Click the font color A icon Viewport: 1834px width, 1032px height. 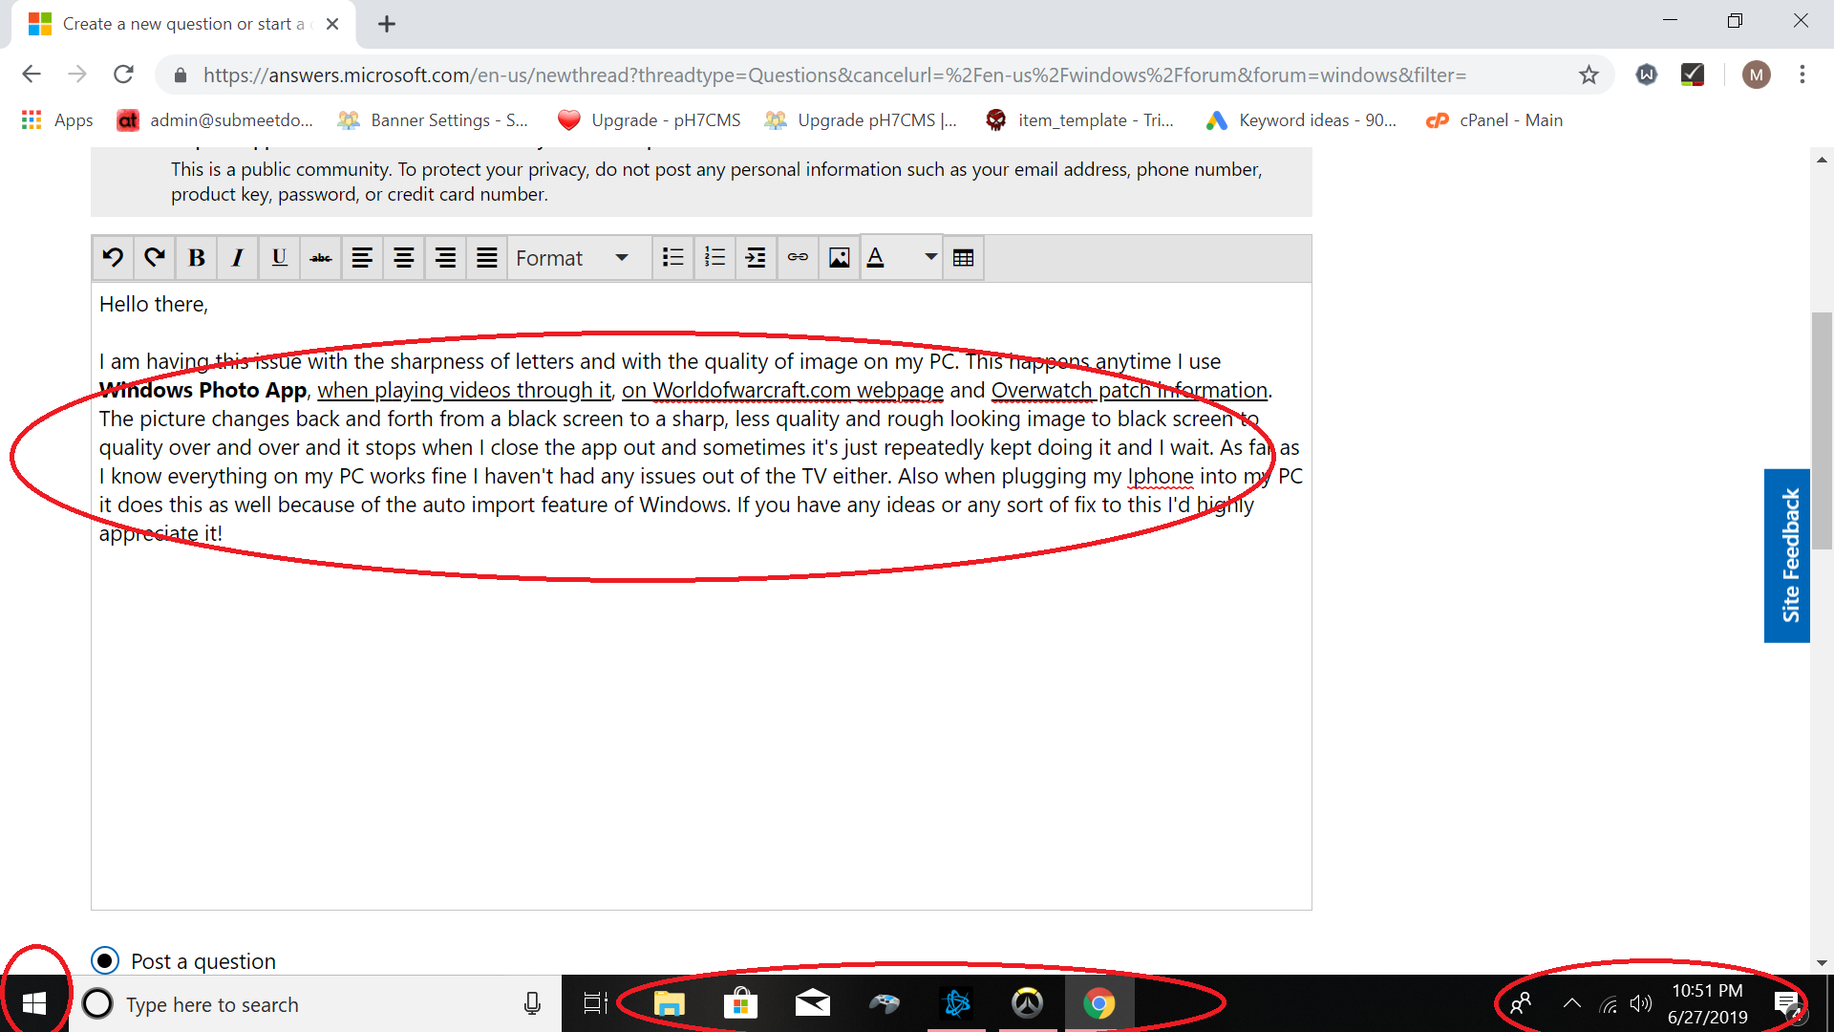pyautogui.click(x=876, y=257)
